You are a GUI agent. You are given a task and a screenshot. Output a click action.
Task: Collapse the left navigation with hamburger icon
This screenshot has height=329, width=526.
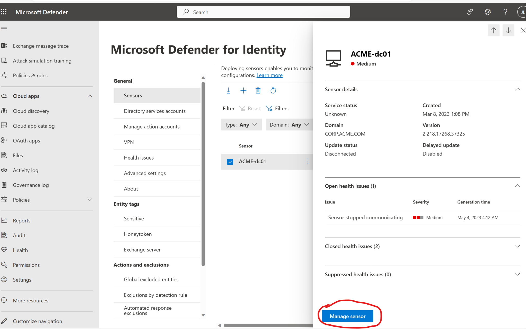click(4, 29)
